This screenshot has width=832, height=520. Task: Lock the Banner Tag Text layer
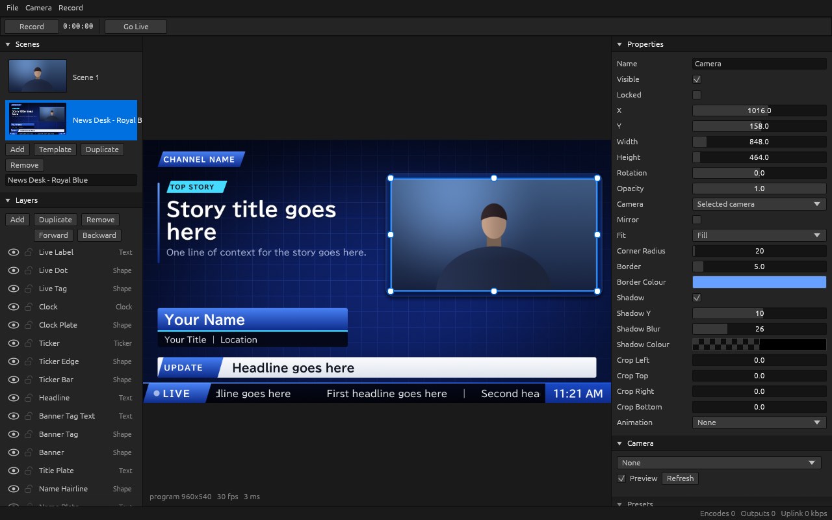coord(28,416)
